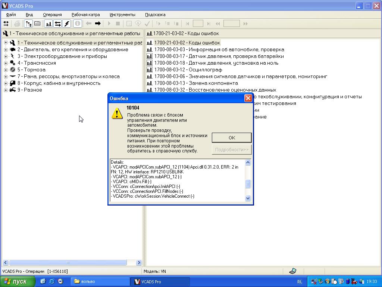Click the greyed-out printer toolbar icon
This screenshot has width=382, height=287.
point(17,24)
